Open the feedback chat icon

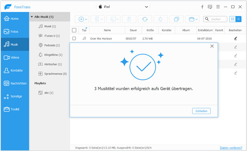(210, 7)
